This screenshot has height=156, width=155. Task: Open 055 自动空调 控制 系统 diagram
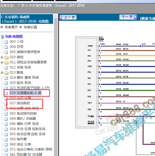28,134
